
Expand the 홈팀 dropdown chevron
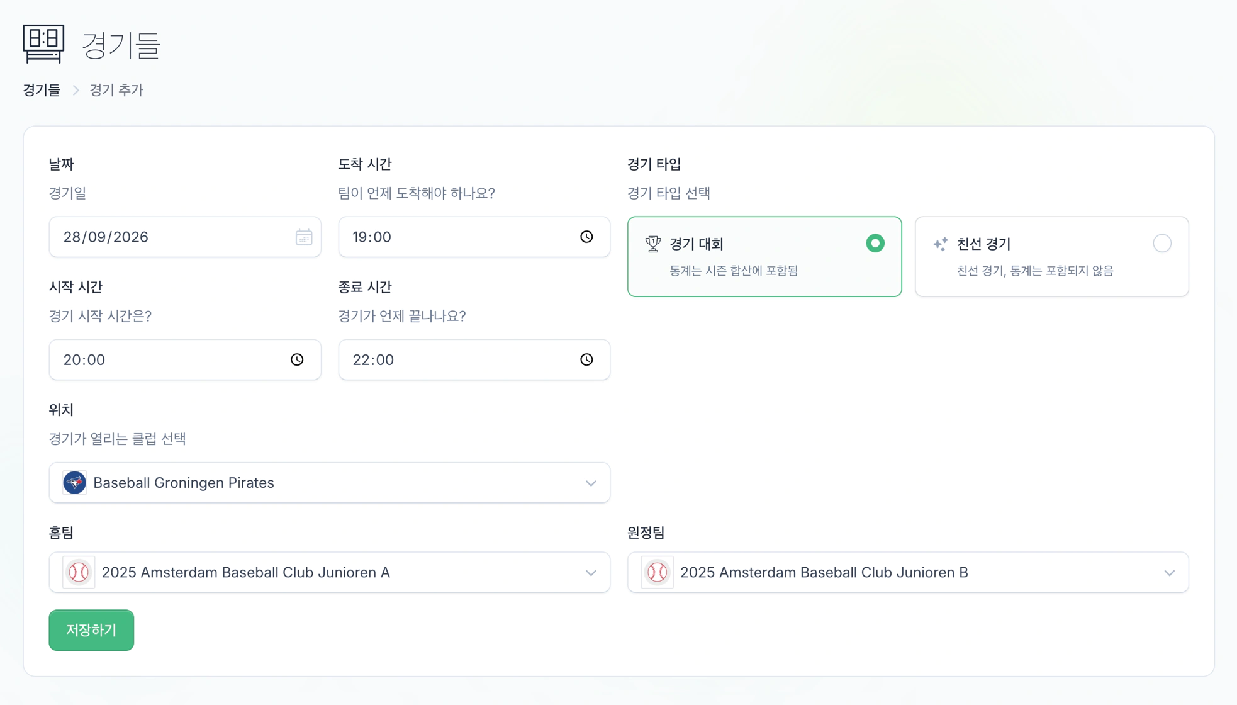tap(591, 572)
